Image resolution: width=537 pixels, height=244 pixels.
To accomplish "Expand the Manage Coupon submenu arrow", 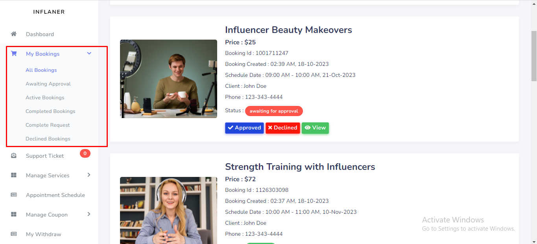I will [89, 214].
